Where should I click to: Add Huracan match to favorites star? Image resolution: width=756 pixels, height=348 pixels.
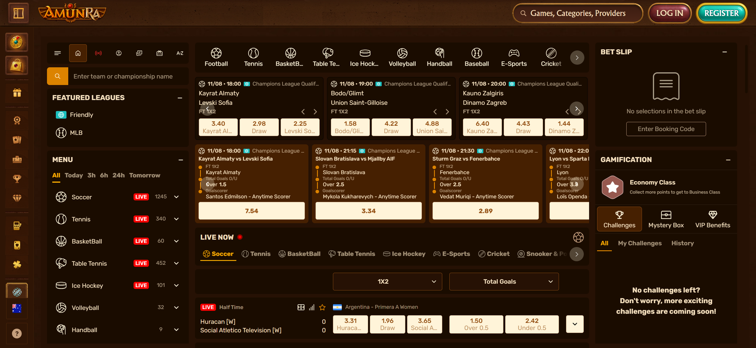click(x=322, y=307)
